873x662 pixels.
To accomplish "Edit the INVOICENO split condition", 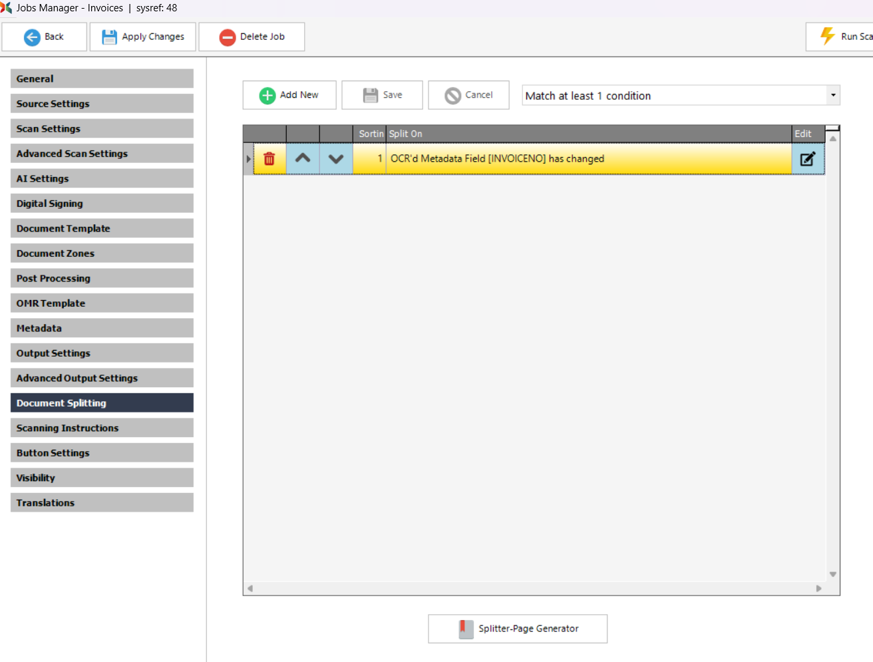I will 807,159.
